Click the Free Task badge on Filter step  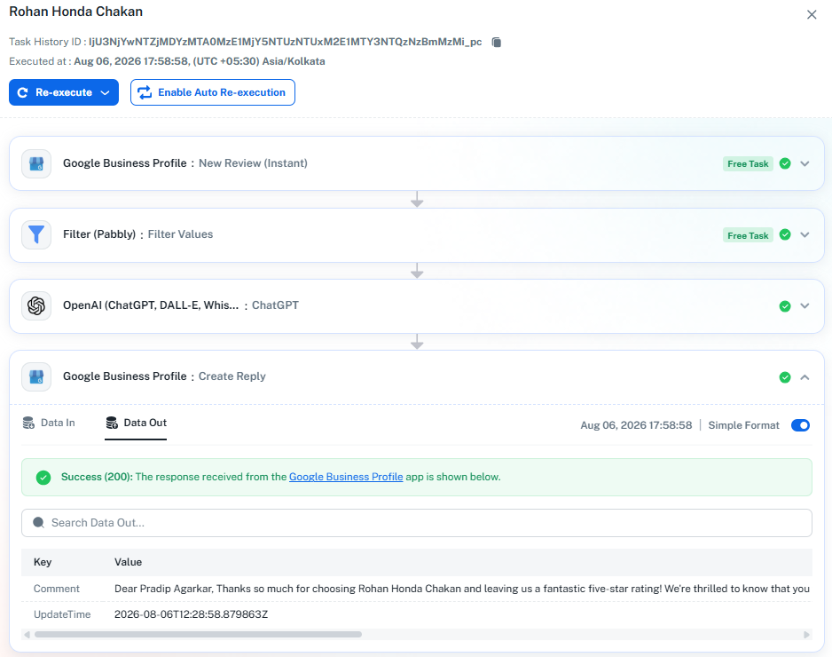click(x=748, y=235)
